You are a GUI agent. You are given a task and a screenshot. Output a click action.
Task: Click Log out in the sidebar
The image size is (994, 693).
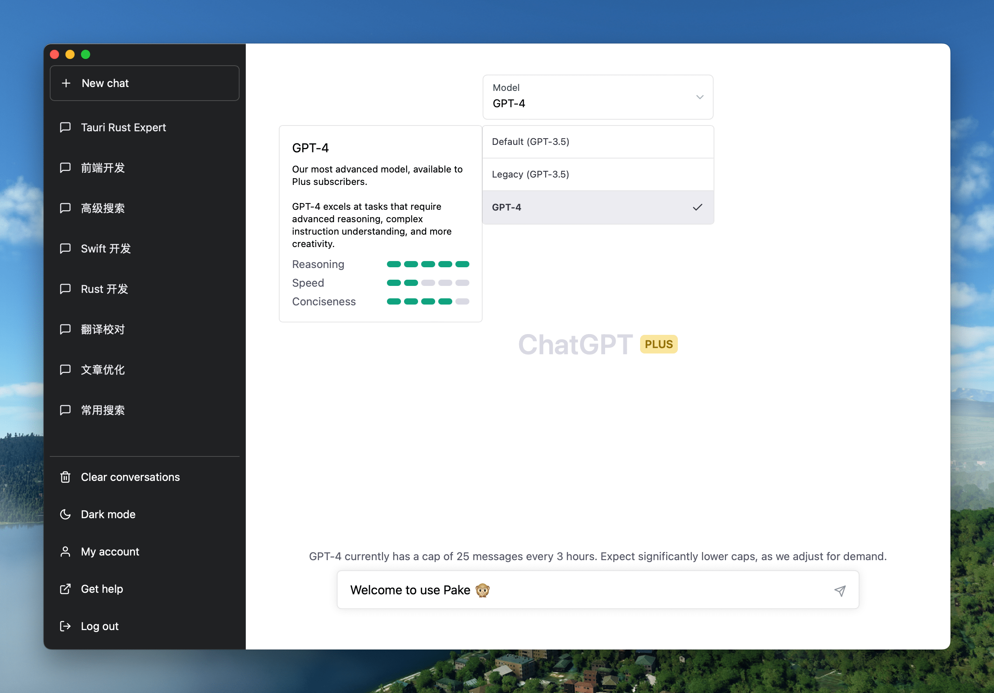[x=100, y=626]
